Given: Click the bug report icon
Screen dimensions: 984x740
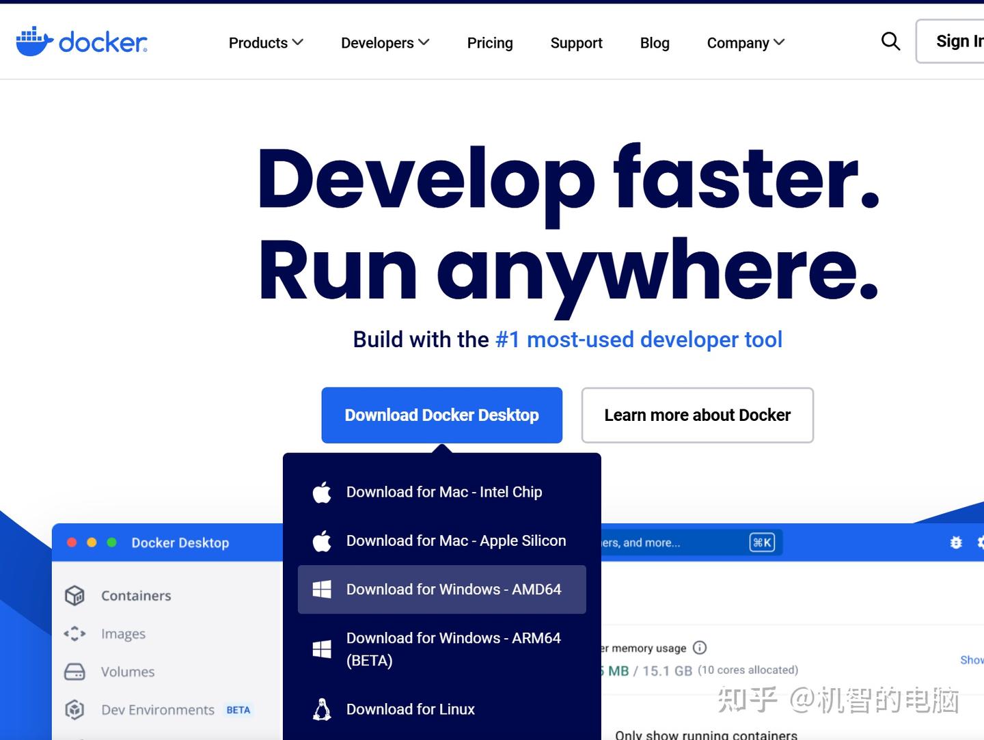Looking at the screenshot, I should pyautogui.click(x=956, y=543).
